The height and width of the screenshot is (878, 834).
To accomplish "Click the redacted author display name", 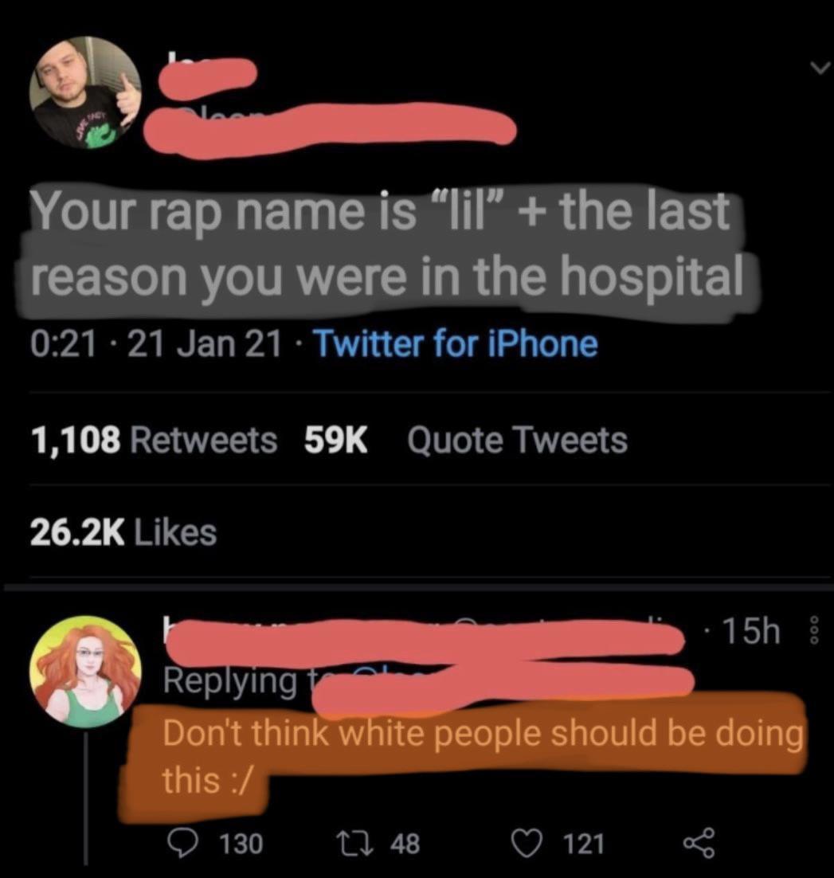I will (x=209, y=73).
